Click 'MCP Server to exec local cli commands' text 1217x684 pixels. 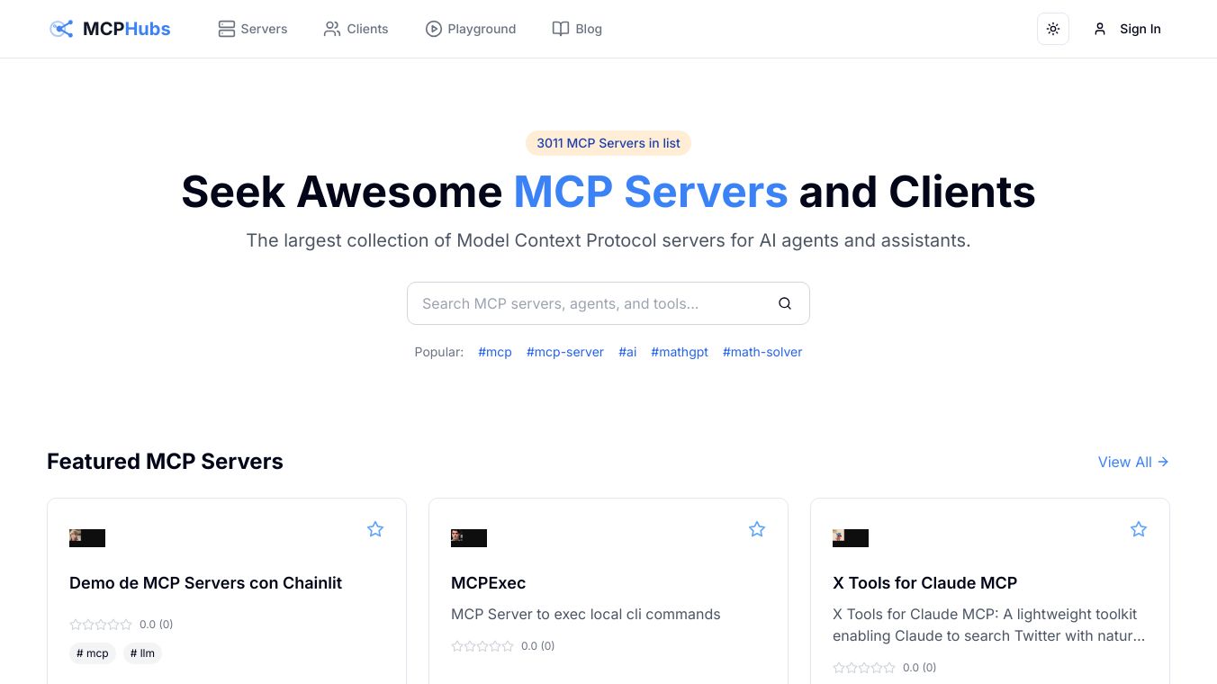586,615
